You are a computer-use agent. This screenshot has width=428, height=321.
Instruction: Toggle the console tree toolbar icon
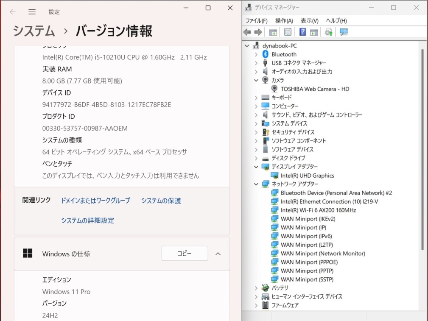273,32
